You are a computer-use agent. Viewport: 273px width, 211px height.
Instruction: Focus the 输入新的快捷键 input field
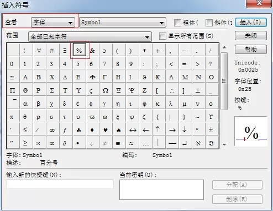[x=60, y=184]
